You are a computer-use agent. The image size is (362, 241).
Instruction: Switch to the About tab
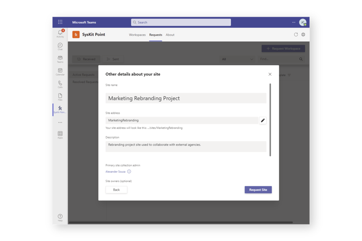(x=170, y=35)
